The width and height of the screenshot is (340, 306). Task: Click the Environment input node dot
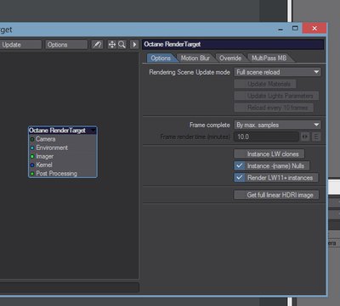point(32,147)
